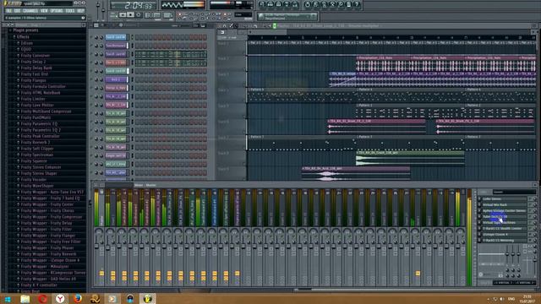The width and height of the screenshot is (541, 304).
Task: Open Windows Start button
Action: 8,299
